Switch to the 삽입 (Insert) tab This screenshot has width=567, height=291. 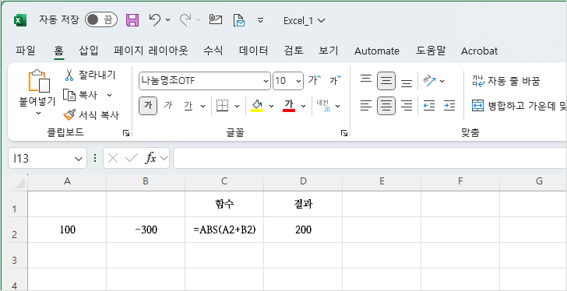89,51
